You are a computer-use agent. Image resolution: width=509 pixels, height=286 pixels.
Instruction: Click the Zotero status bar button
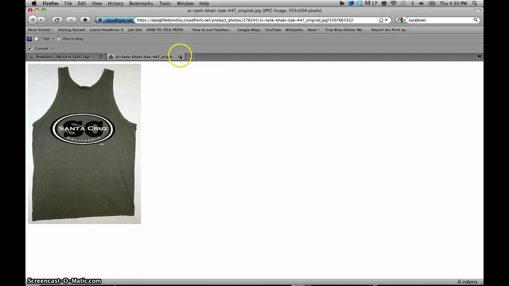coord(467,282)
